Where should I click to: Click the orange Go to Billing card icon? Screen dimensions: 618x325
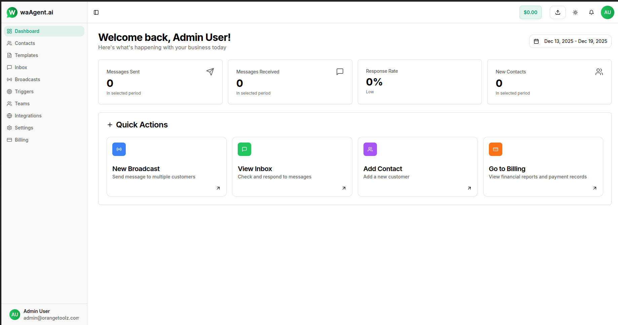[x=495, y=149]
